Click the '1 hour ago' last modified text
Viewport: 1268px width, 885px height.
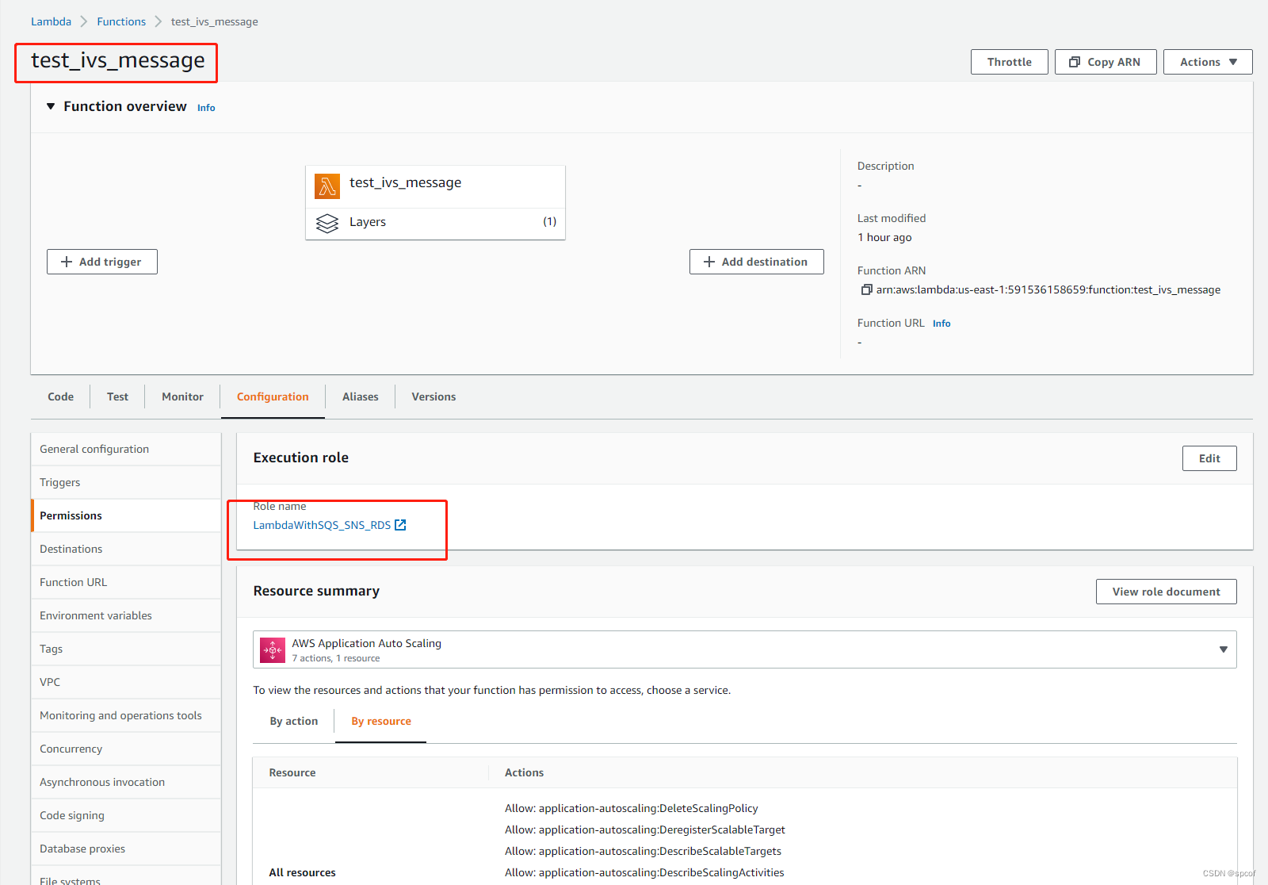tap(884, 238)
